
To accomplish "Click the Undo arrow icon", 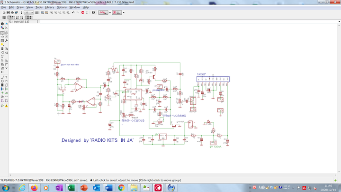I will 72,12.
